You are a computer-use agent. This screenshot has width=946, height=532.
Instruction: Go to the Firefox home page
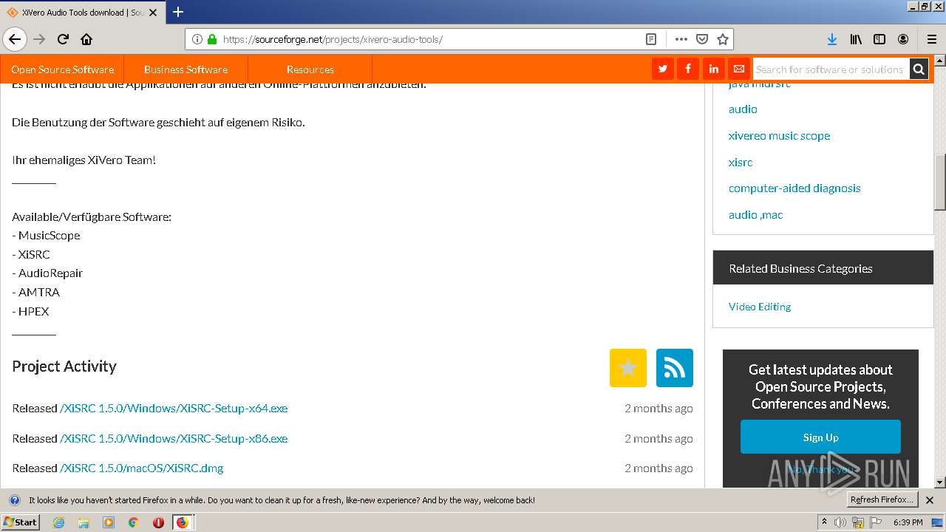(86, 39)
